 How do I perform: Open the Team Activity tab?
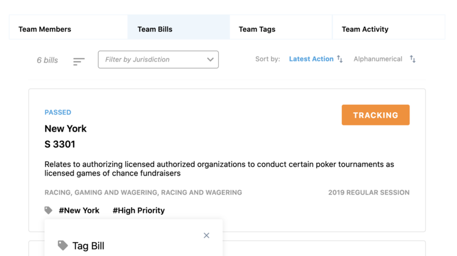pyautogui.click(x=365, y=29)
